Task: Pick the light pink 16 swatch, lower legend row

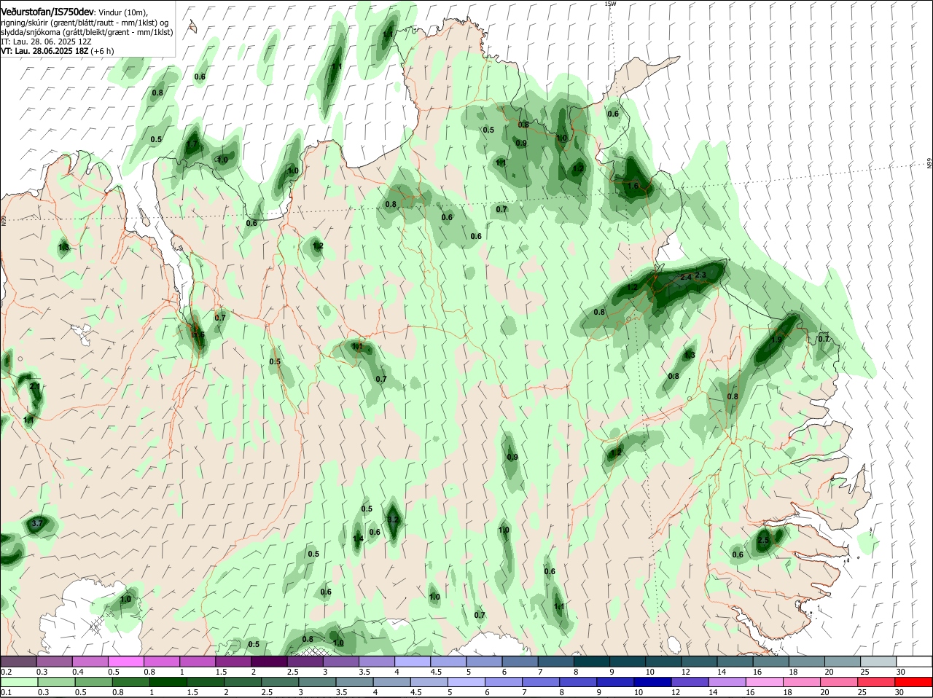Action: (x=763, y=681)
